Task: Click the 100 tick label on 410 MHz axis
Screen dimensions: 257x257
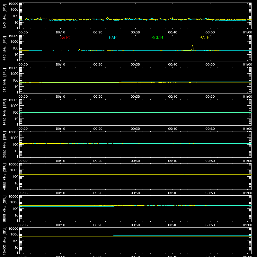Action: point(15,48)
